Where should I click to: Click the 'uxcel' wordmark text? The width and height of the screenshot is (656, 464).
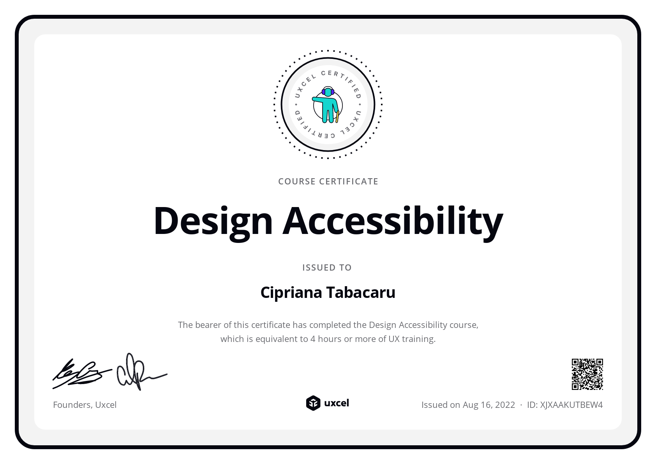(337, 403)
